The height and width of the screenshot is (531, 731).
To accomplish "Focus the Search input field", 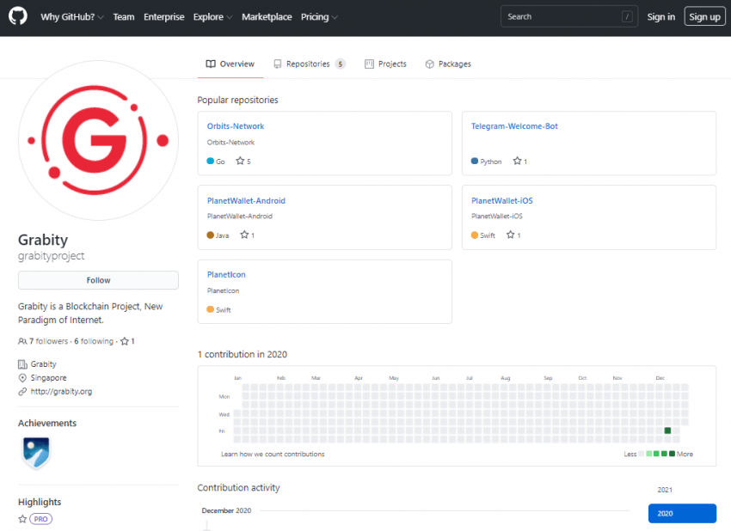I will [x=568, y=17].
